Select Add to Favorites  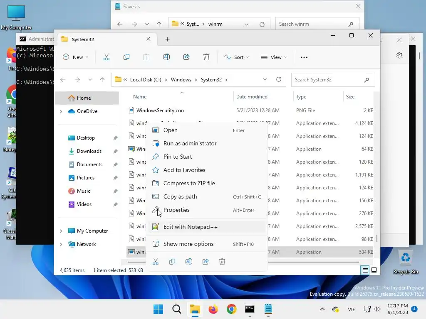click(207, 170)
